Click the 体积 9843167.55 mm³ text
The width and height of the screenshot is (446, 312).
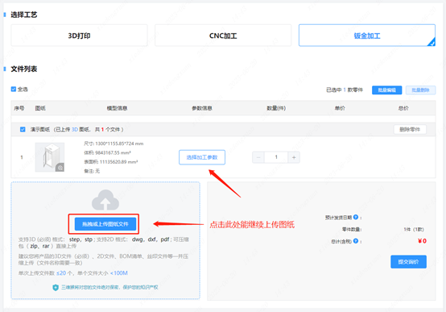pyautogui.click(x=107, y=152)
